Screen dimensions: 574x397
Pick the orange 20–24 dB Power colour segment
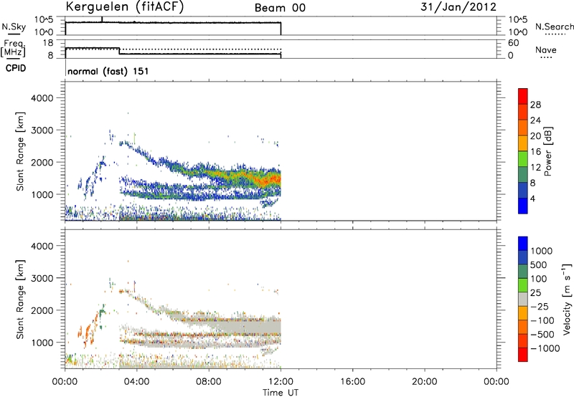click(x=523, y=128)
